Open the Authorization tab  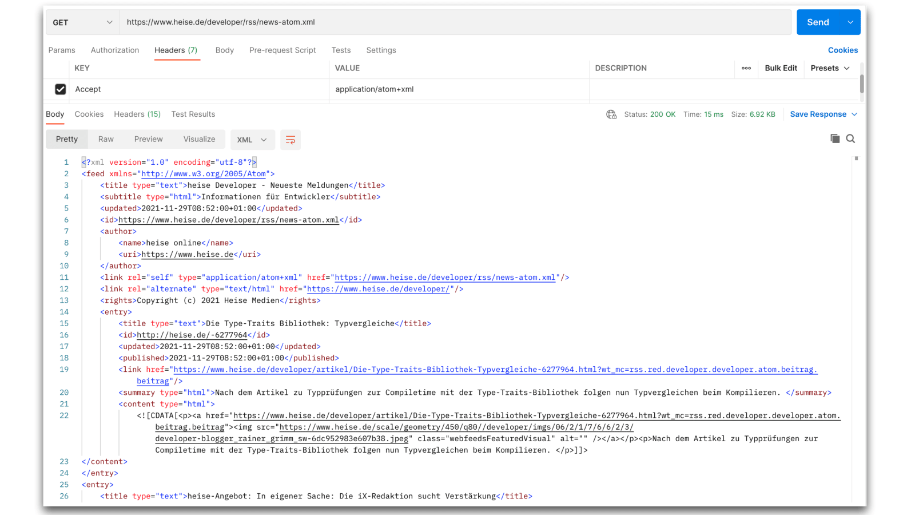(115, 50)
